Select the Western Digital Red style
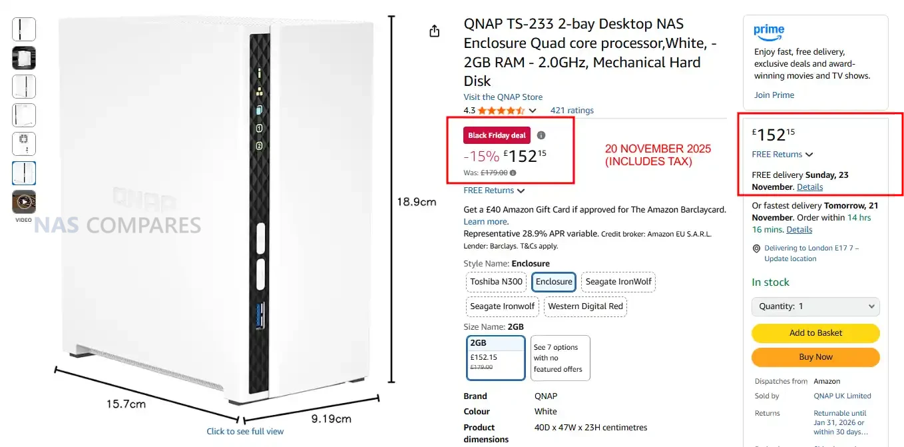This screenshot has width=904, height=447. pos(585,306)
